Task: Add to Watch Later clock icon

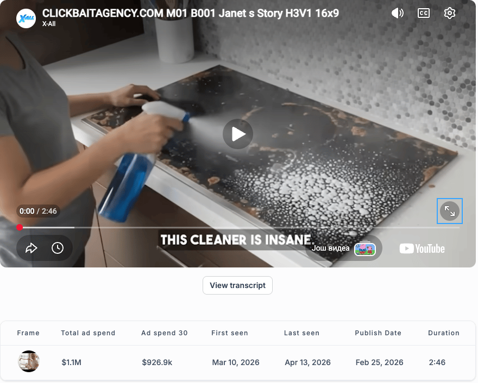Action: 58,248
